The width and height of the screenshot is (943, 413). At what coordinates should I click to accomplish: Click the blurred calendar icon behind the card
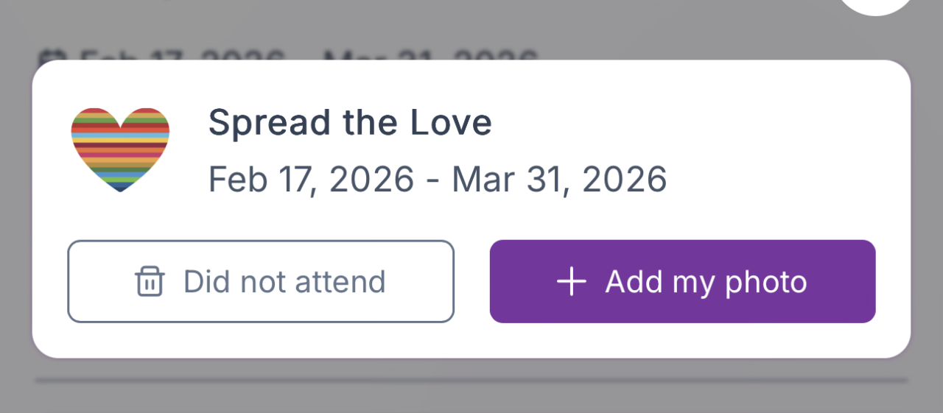coord(50,57)
